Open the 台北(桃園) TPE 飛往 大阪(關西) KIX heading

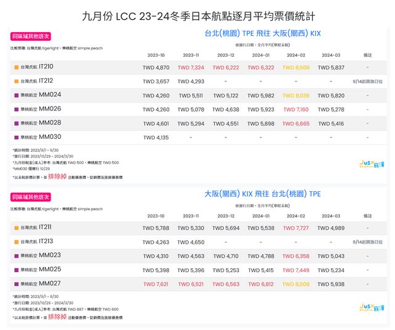(263, 33)
